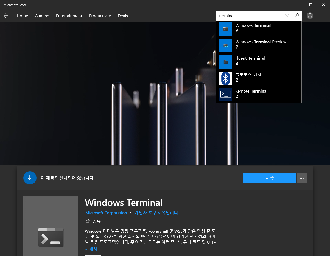The width and height of the screenshot is (330, 256).
Task: Maximize the Microsoft Store window
Action: [x=311, y=5]
